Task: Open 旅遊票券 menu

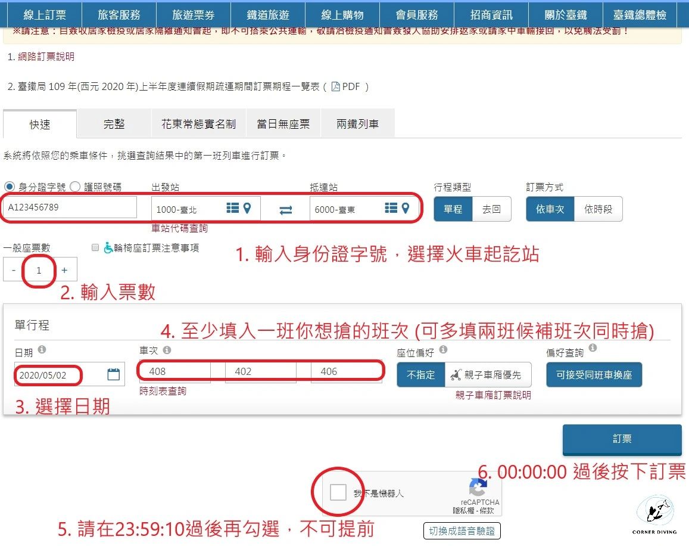Action: pyautogui.click(x=194, y=15)
